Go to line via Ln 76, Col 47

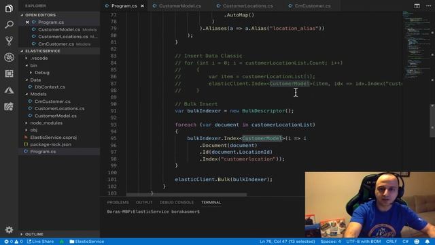(x=288, y=242)
